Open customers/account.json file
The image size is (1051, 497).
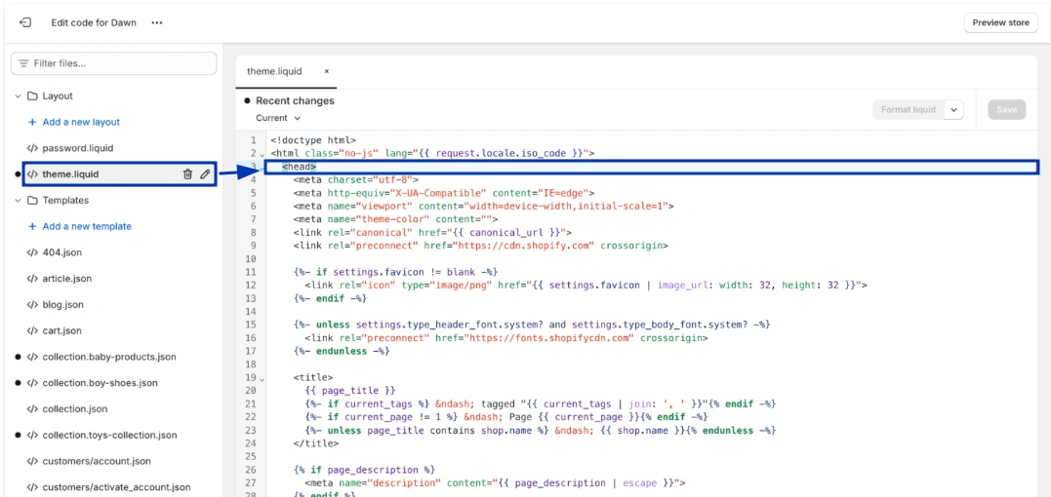[x=97, y=461]
